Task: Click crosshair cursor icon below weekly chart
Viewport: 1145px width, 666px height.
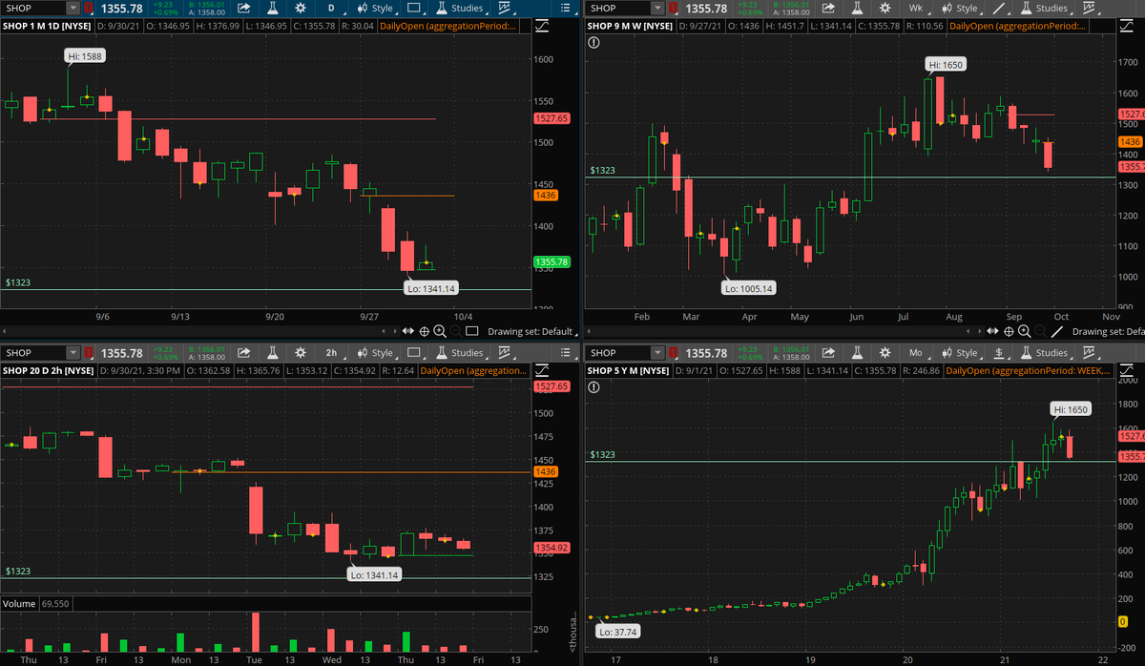Action: tap(1009, 331)
